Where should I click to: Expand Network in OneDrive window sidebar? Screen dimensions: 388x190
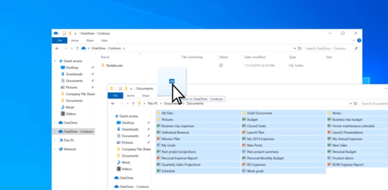[55, 149]
